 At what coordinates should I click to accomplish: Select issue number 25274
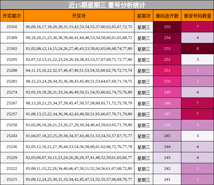tap(12, 92)
